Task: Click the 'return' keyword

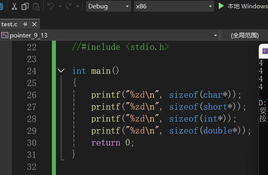Action: point(106,143)
